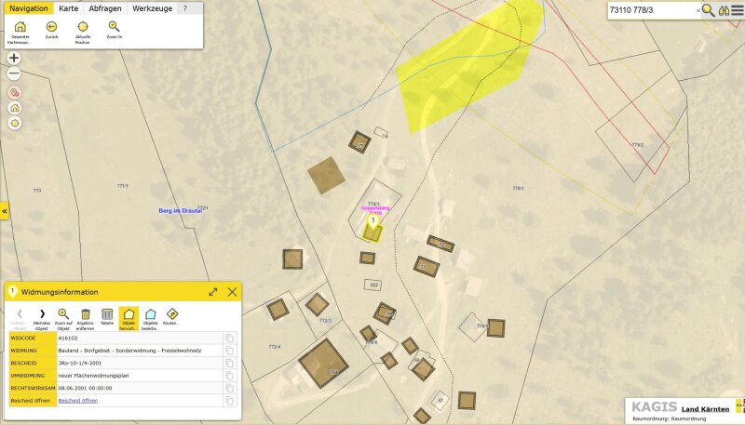
Task: Switch to the Karte tab
Action: [68, 7]
